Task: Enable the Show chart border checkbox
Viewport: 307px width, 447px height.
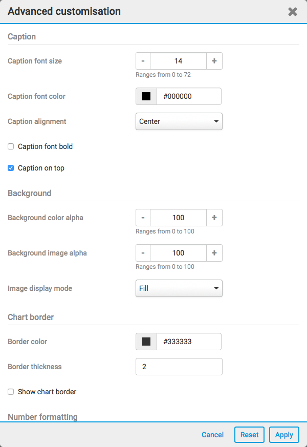Action: coord(11,392)
